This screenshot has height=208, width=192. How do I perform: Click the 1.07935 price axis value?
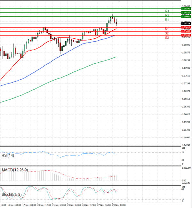186,68
